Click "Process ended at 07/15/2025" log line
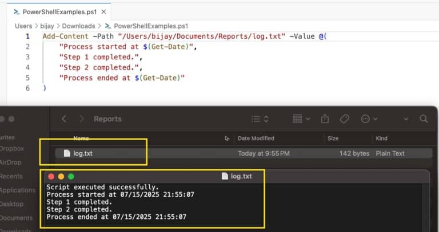This screenshot has width=439, height=232. (116, 217)
